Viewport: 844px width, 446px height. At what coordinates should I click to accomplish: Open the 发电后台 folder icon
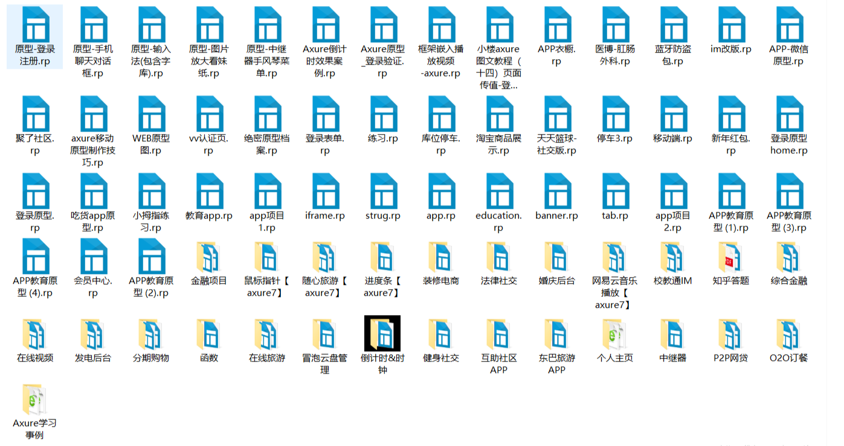[93, 334]
